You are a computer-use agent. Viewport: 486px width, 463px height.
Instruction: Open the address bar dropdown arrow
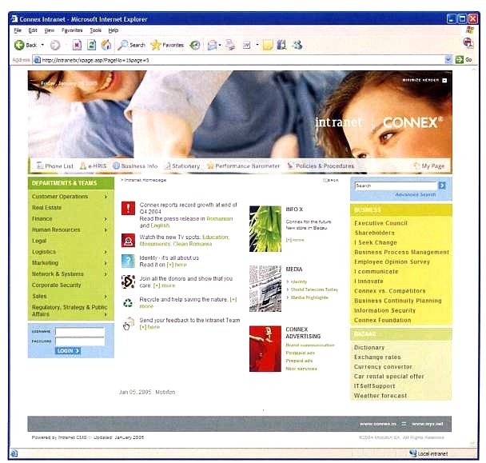click(x=448, y=60)
